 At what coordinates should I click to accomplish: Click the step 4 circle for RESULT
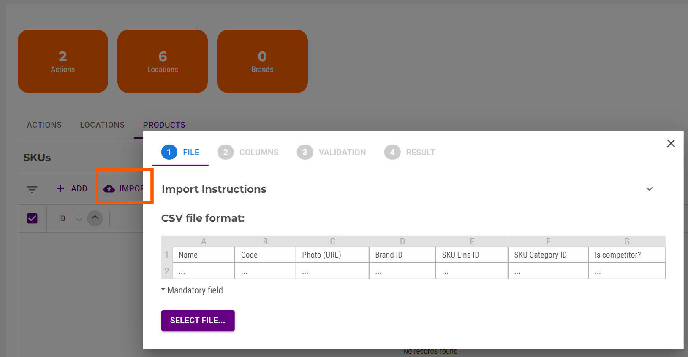pyautogui.click(x=392, y=152)
